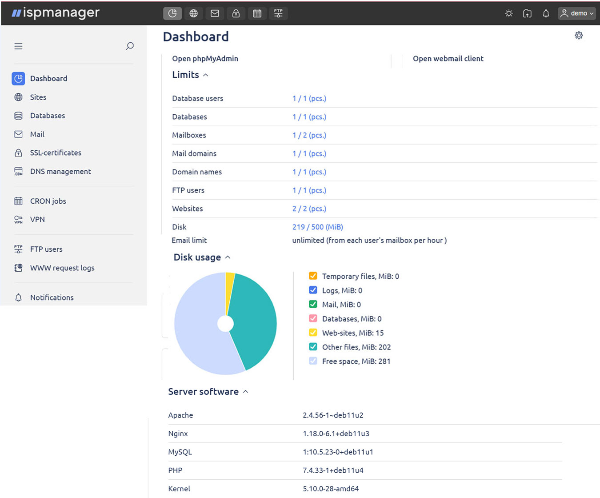Click the ispmanager logo

56,13
